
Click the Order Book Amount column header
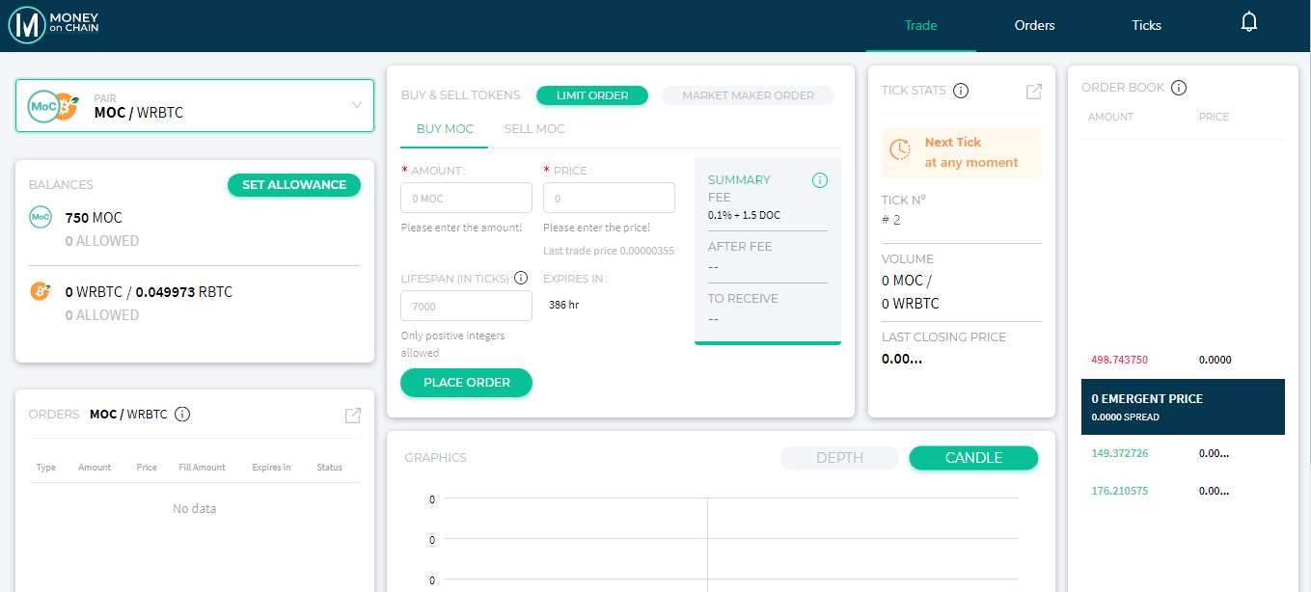coord(1110,117)
